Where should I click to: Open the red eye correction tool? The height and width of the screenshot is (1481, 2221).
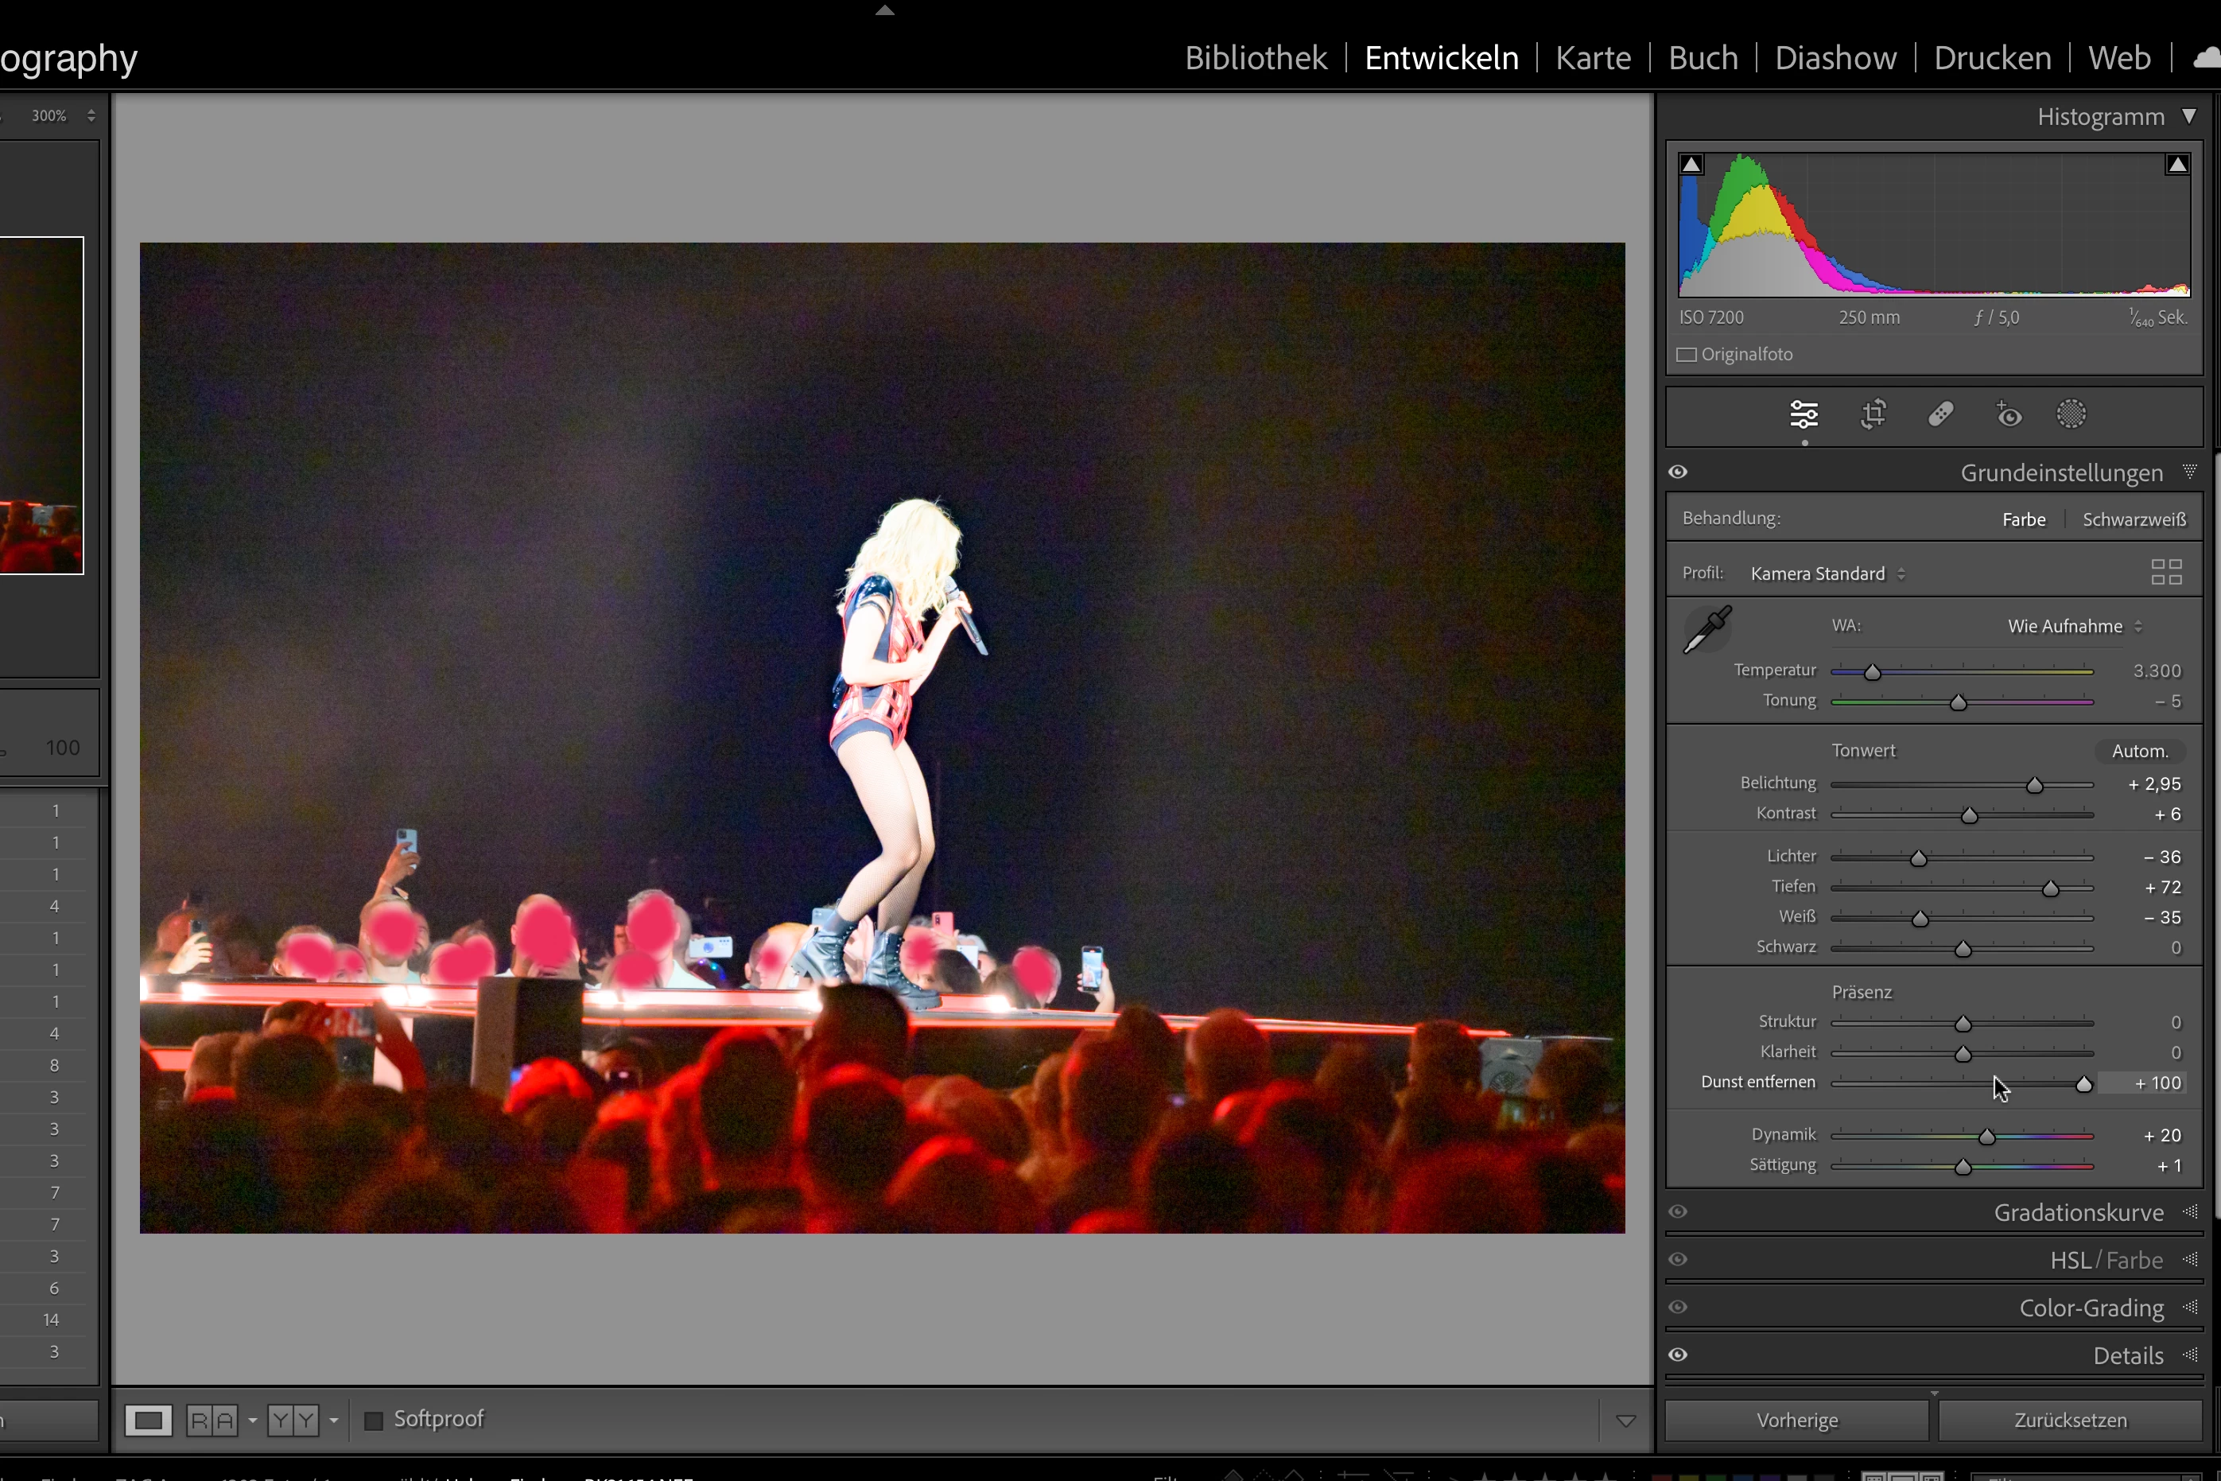[2009, 414]
